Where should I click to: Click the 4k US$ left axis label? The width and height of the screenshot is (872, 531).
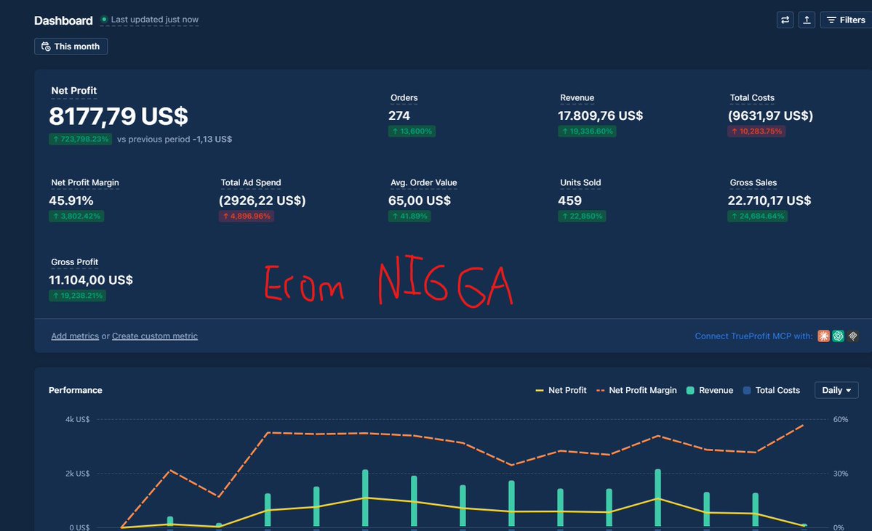click(x=77, y=419)
